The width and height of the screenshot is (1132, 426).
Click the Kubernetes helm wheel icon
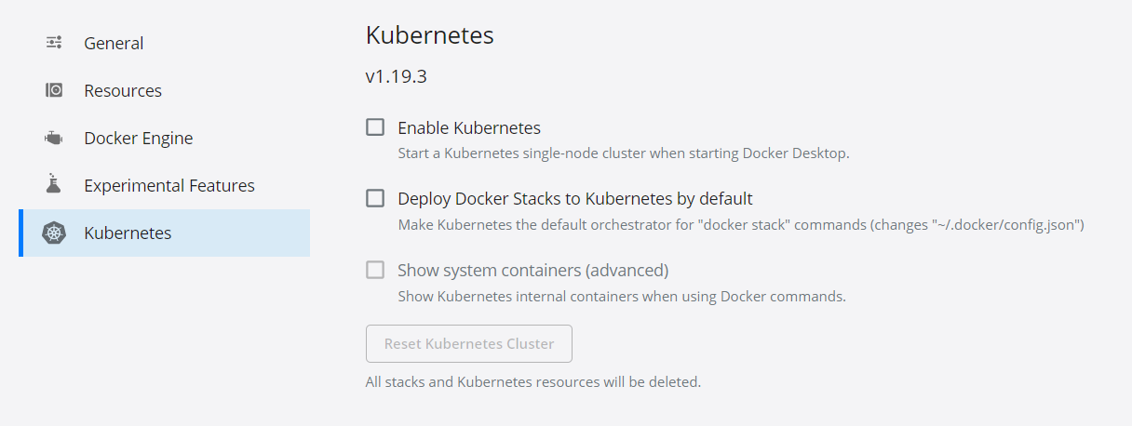54,233
